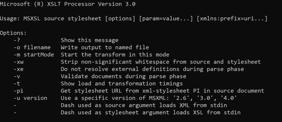Click the "-m startMode" option flag
This screenshot has width=282, height=122.
[x=30, y=55]
